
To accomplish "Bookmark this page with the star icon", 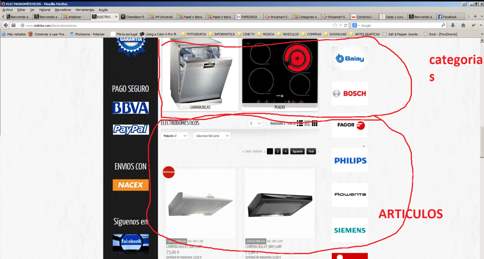I will [335, 25].
